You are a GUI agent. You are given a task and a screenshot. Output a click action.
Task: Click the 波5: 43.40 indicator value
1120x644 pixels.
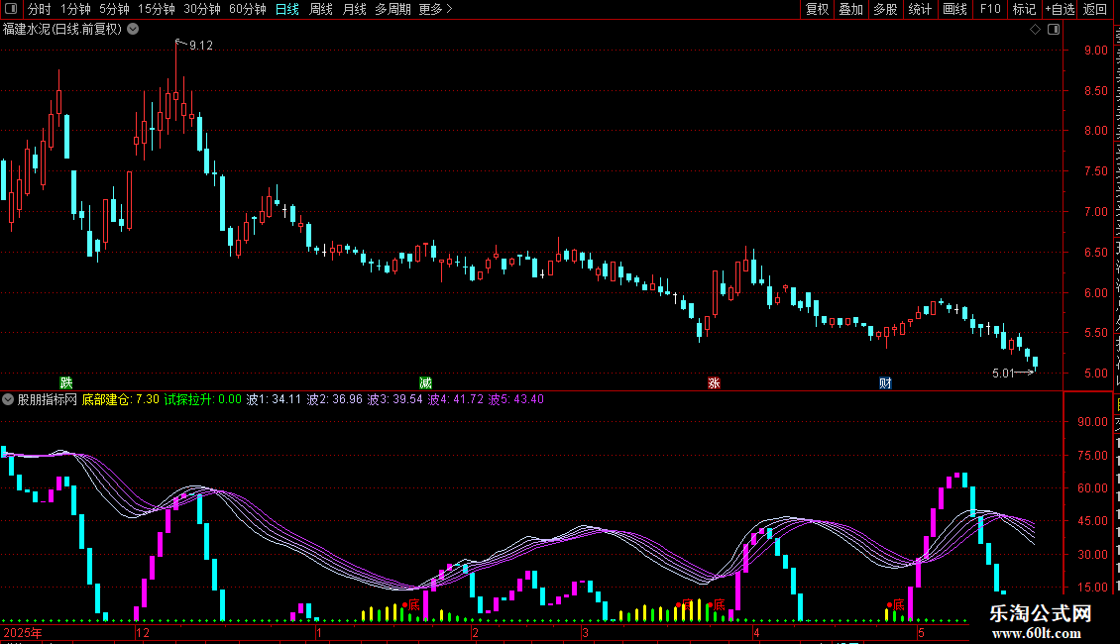pos(516,400)
